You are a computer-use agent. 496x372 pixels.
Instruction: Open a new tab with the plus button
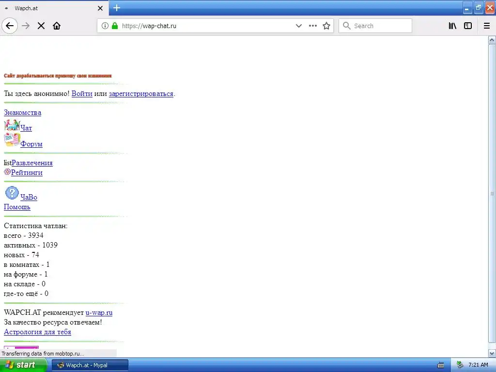(117, 8)
